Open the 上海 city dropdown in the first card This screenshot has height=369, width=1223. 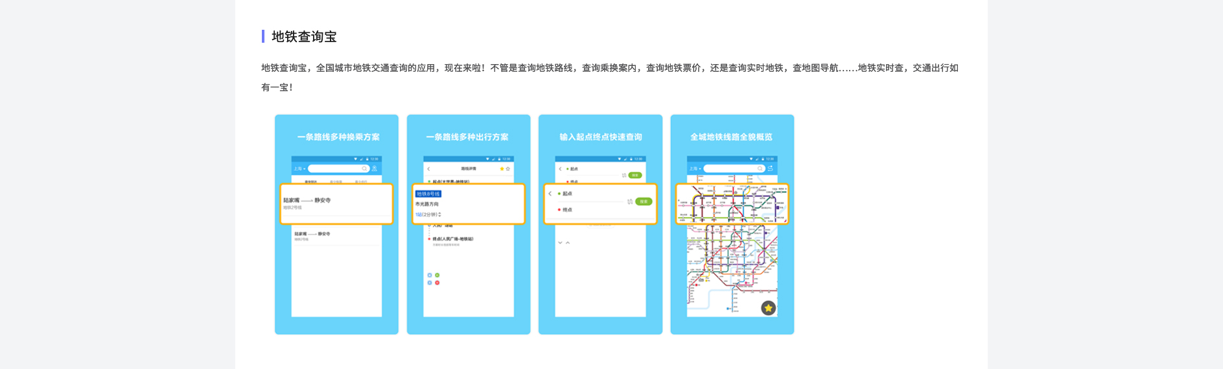click(299, 169)
